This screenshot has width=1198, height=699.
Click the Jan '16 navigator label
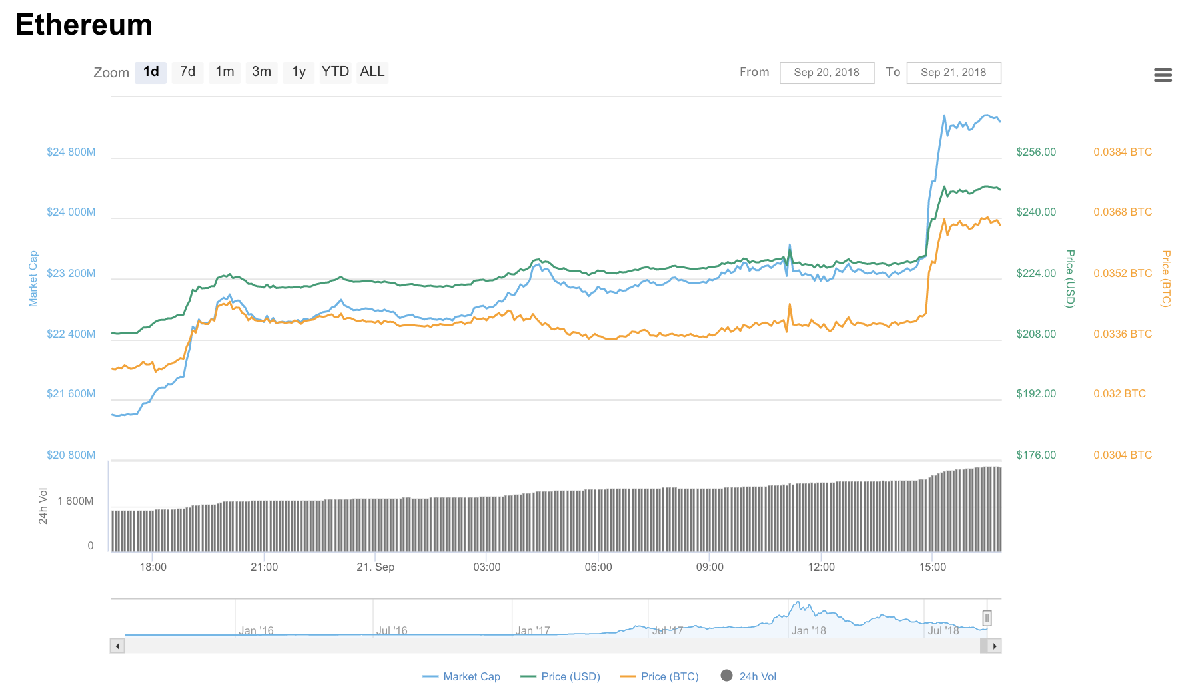pos(256,630)
